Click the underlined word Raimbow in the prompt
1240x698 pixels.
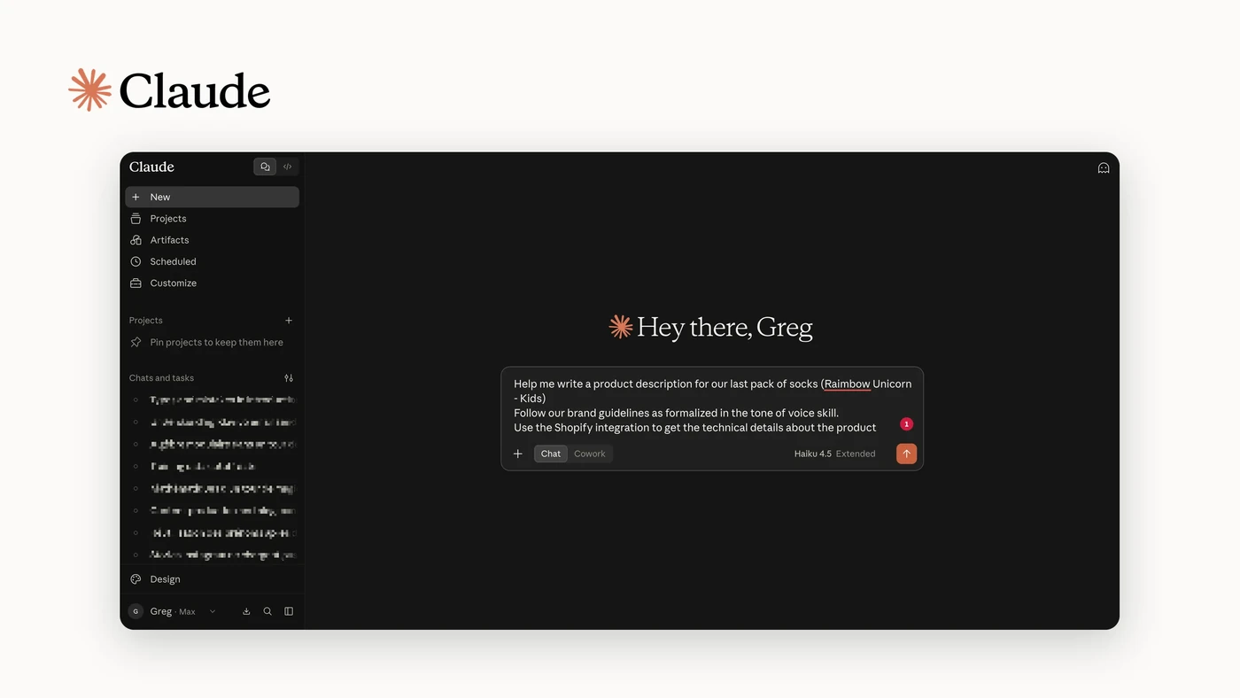coord(848,384)
